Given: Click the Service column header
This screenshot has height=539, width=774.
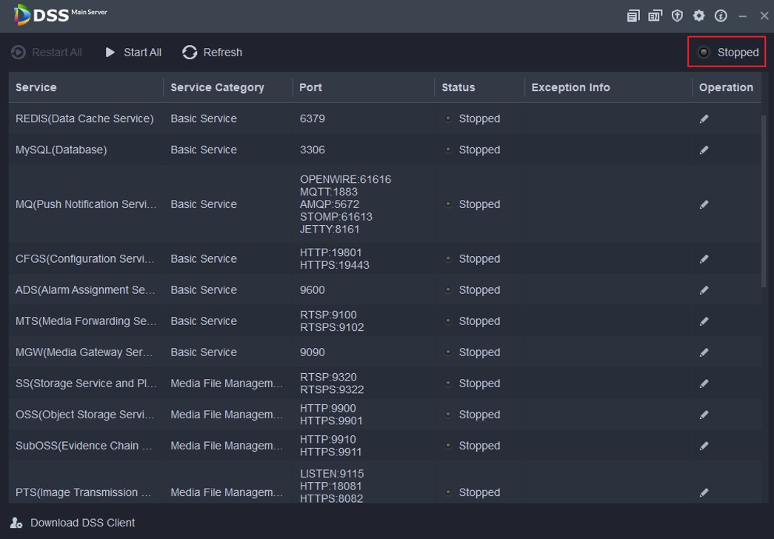Looking at the screenshot, I should coord(36,87).
